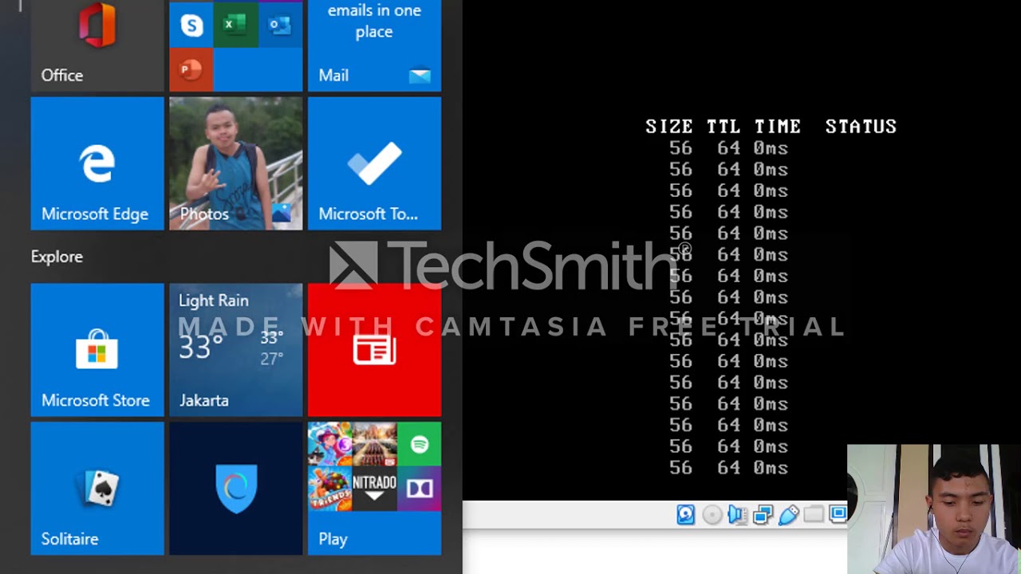Open the Nitrado app in the Play folder
The image size is (1021, 574).
coord(375,489)
